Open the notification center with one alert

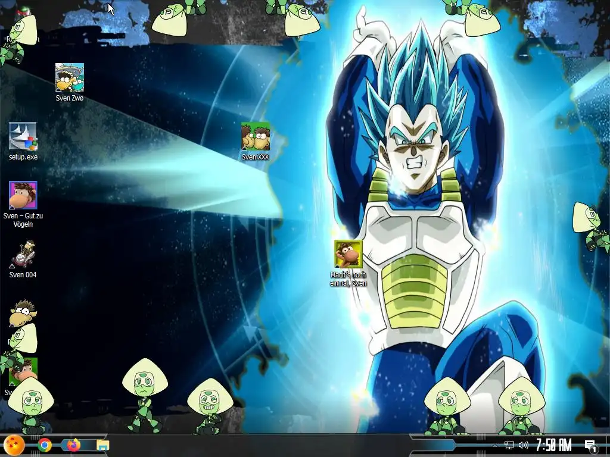pyautogui.click(x=590, y=446)
